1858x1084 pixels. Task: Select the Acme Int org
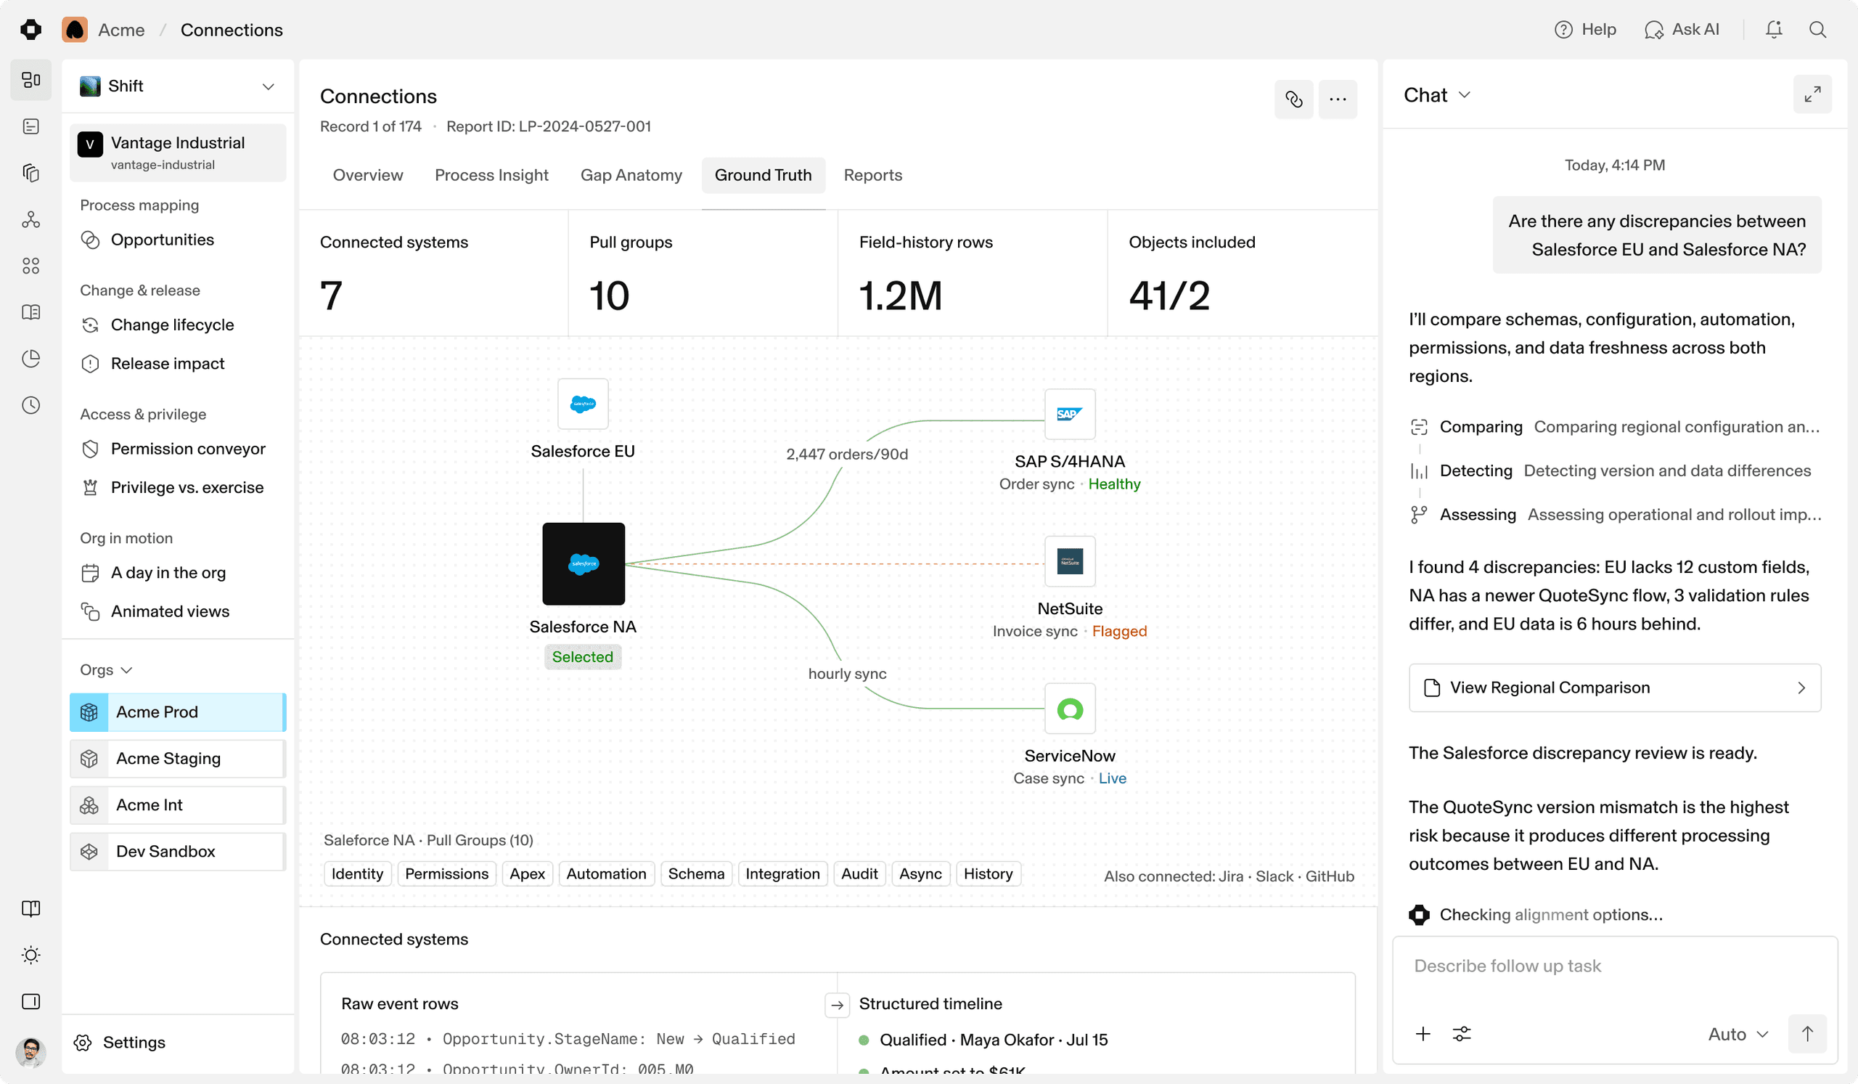pyautogui.click(x=178, y=804)
